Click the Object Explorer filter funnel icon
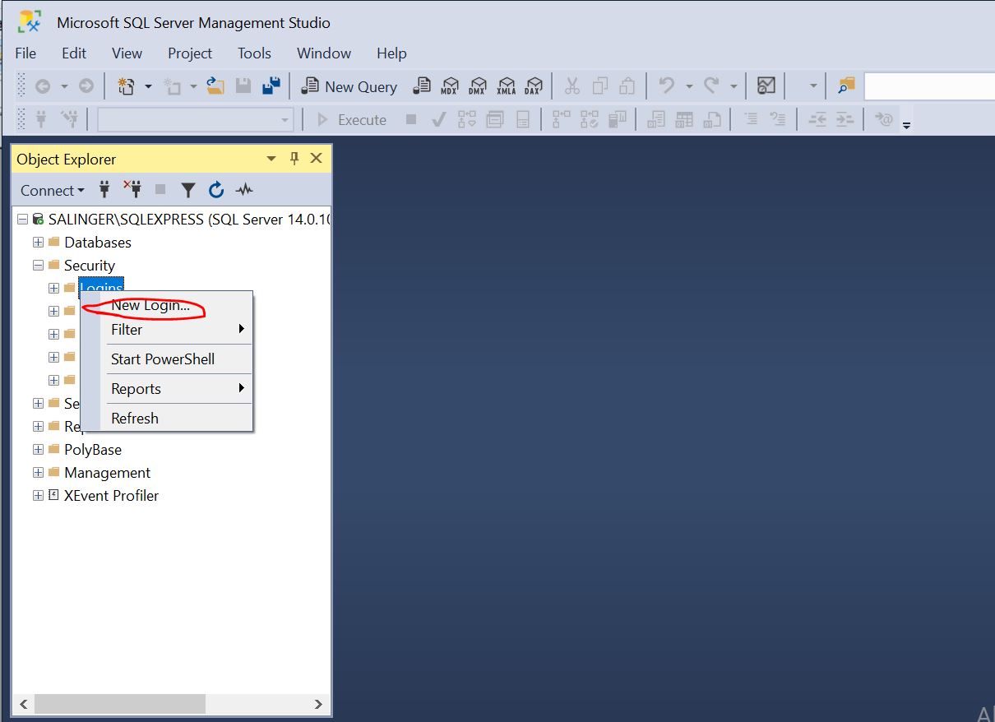 tap(188, 190)
